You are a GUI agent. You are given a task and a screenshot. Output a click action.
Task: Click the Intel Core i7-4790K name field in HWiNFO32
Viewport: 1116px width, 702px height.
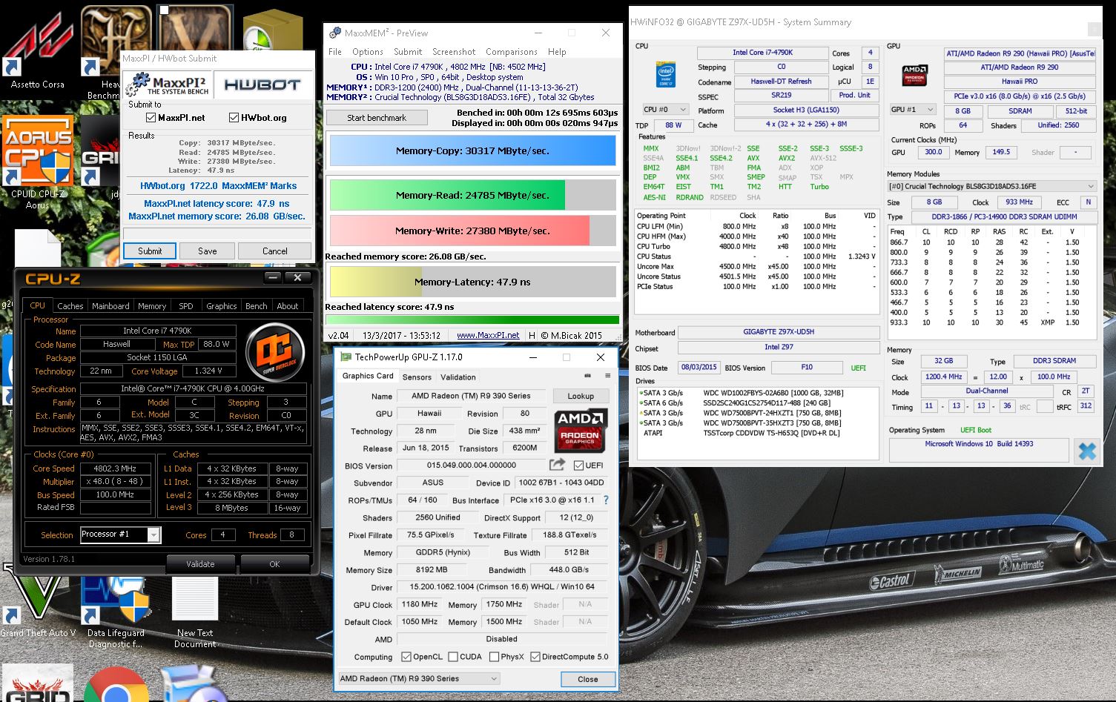pos(762,53)
